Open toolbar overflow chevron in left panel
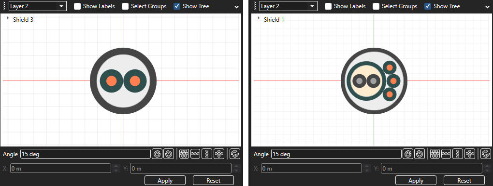This screenshot has width=493, height=186. tap(237, 7)
